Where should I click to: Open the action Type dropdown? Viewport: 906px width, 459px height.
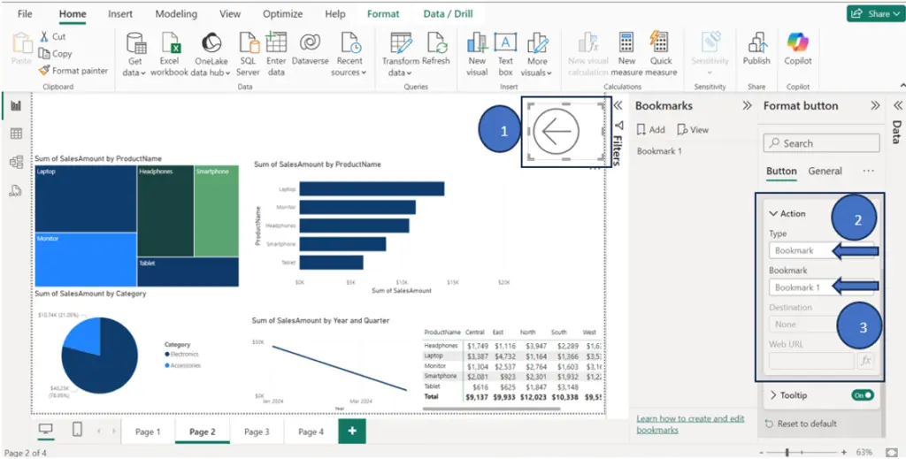821,250
